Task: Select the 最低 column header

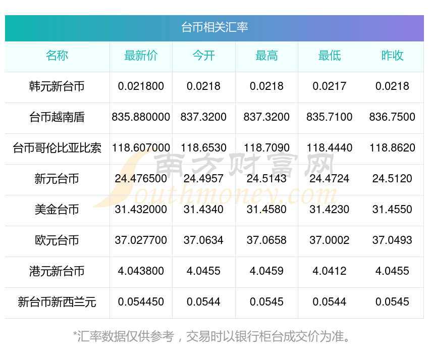Action: [330, 56]
